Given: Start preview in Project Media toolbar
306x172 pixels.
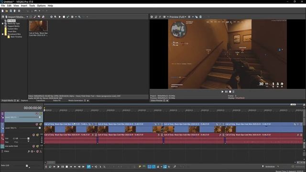Looking at the screenshot, I should tap(60, 17).
